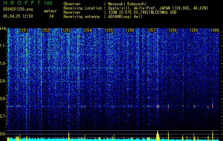Viewport: 223px width, 141px height.
Task: Click the antenna A504HB(yagi 4el) text
Action: [125, 17]
